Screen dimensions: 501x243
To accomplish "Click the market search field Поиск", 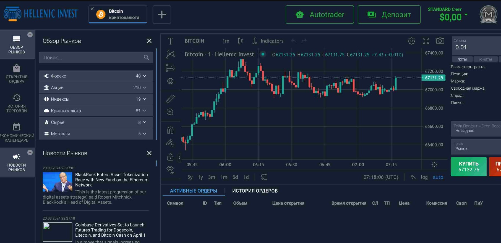I will [x=96, y=57].
